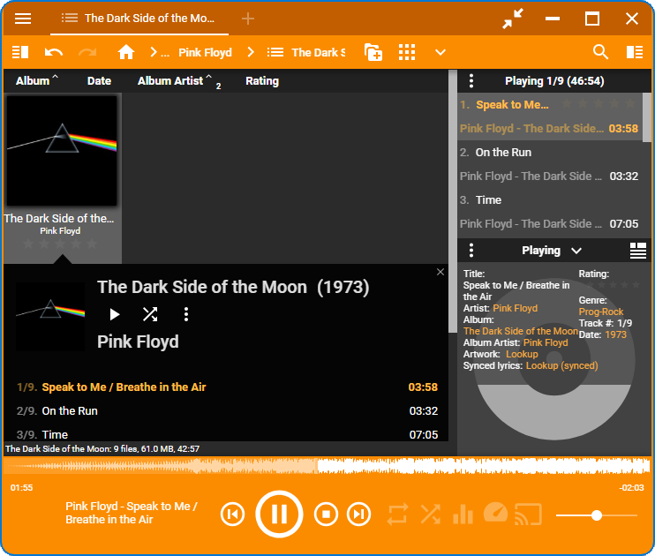Toggle repeat playback mode
Viewport: 655px width, 556px height.
click(397, 515)
